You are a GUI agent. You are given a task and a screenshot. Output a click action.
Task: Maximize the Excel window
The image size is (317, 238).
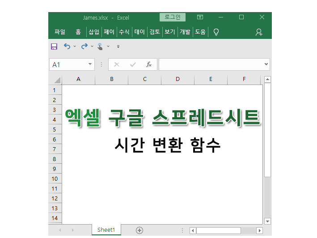(241, 17)
